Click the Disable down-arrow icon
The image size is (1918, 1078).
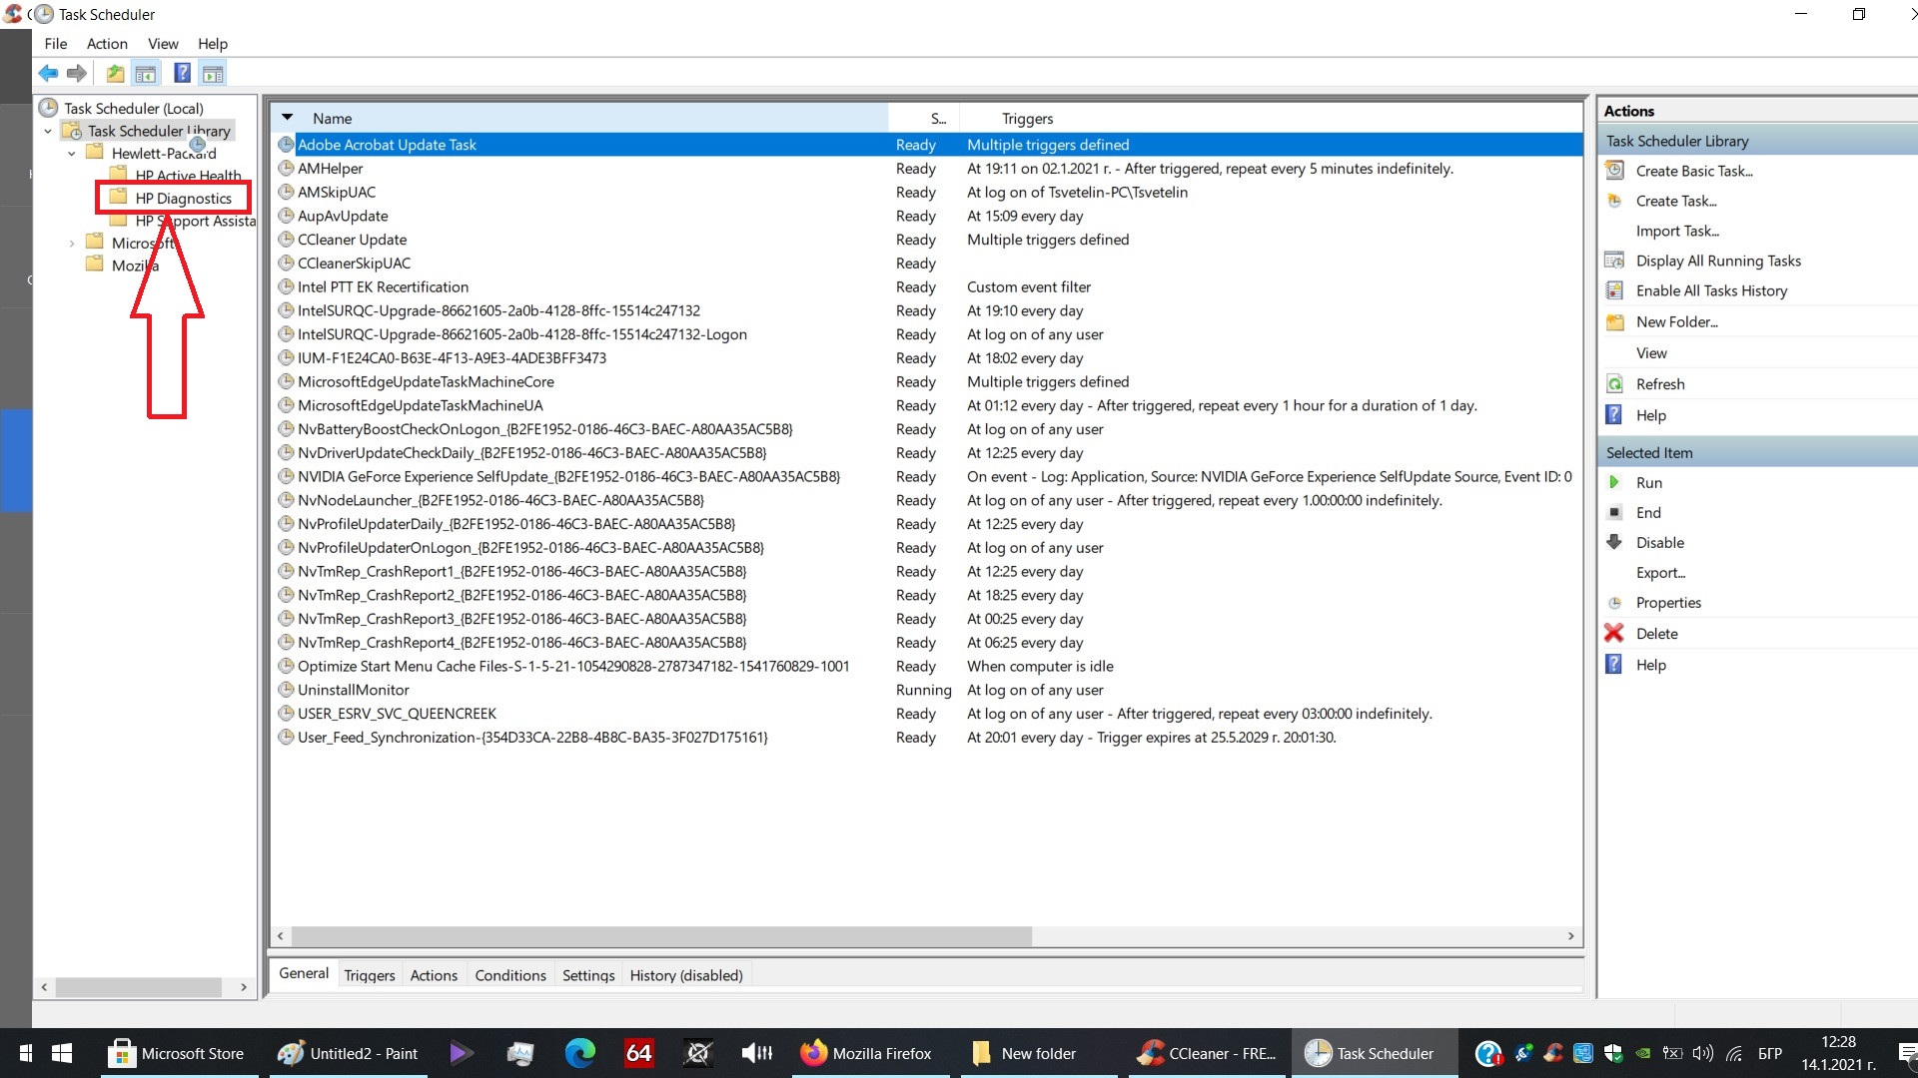(1614, 542)
